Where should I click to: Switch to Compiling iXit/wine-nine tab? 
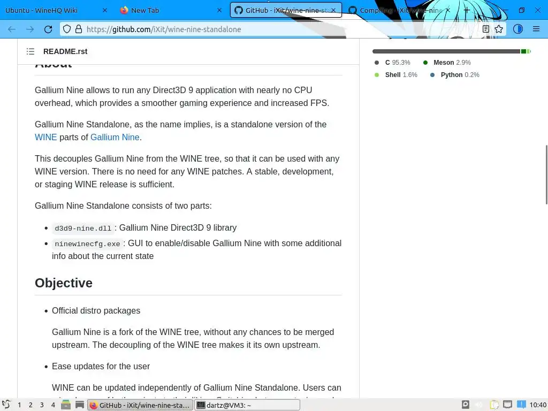tap(401, 10)
